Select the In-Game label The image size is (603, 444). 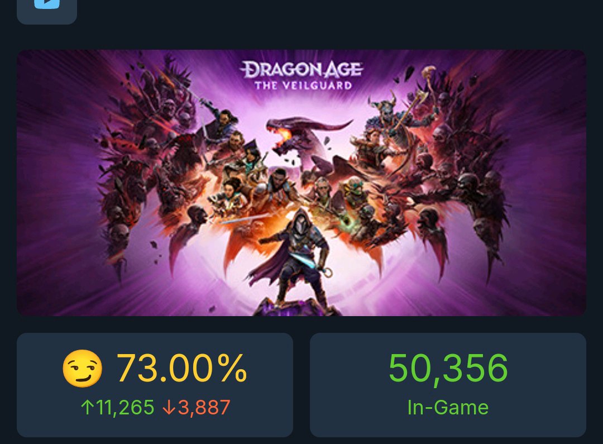pos(448,408)
